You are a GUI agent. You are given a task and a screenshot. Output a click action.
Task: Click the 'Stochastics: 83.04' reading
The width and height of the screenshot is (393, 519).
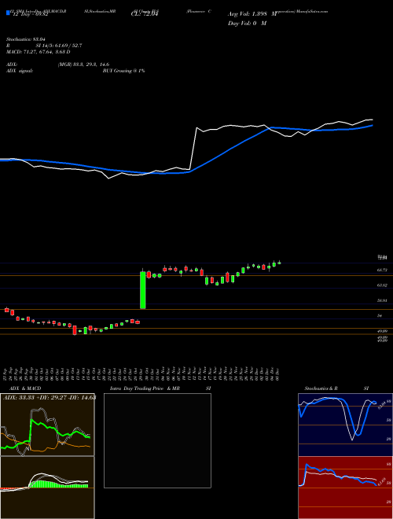26,39
